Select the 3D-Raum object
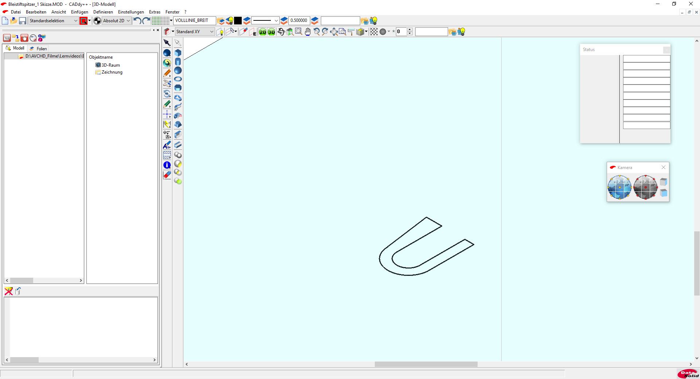This screenshot has width=700, height=379. click(x=108, y=65)
